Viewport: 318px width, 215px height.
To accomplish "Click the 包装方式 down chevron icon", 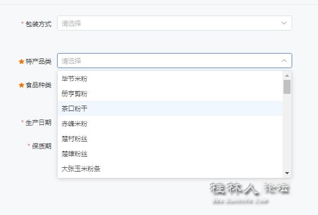I will [284, 23].
